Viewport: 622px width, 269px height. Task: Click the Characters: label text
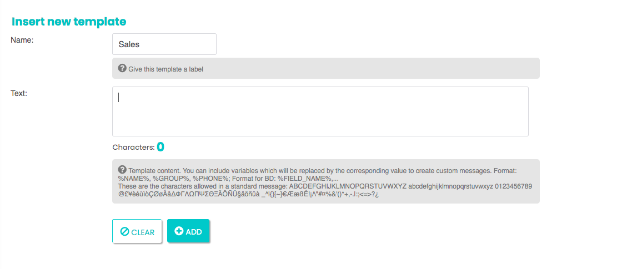coord(134,148)
